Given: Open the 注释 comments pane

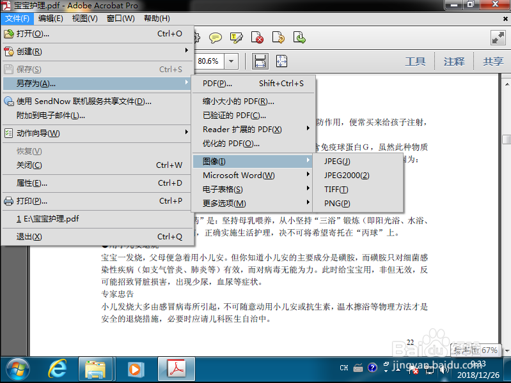Looking at the screenshot, I should pos(454,61).
